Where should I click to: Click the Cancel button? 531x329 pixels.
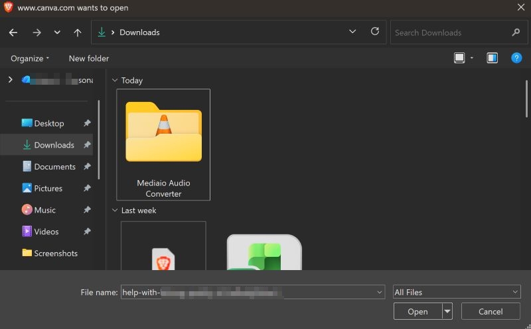[x=491, y=311]
